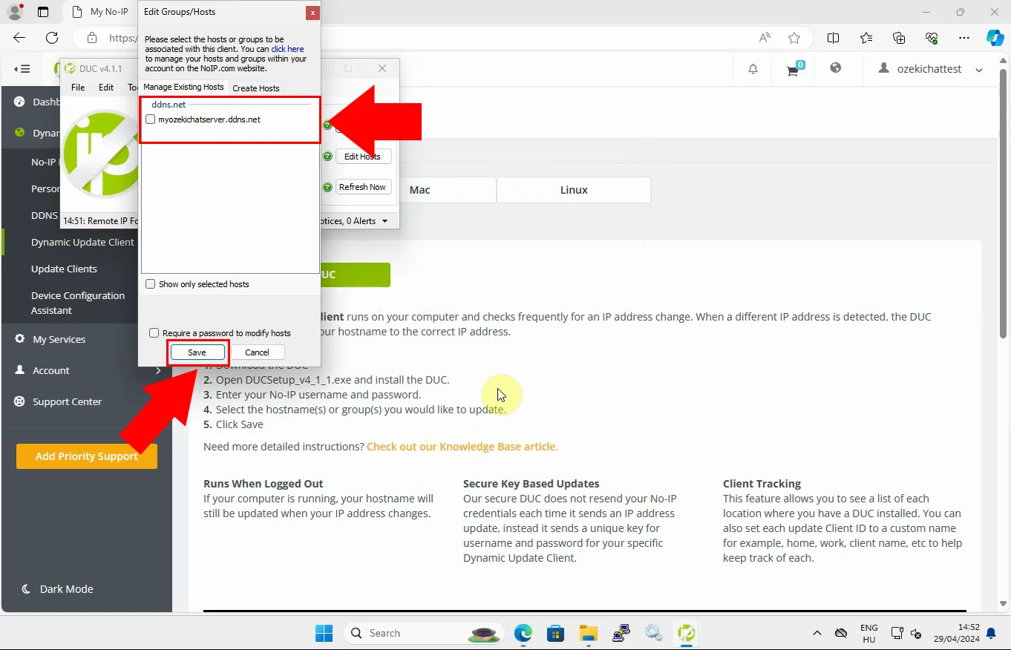The height and width of the screenshot is (650, 1011).
Task: Open Device Configuration Assistant sidebar item
Action: (x=78, y=303)
